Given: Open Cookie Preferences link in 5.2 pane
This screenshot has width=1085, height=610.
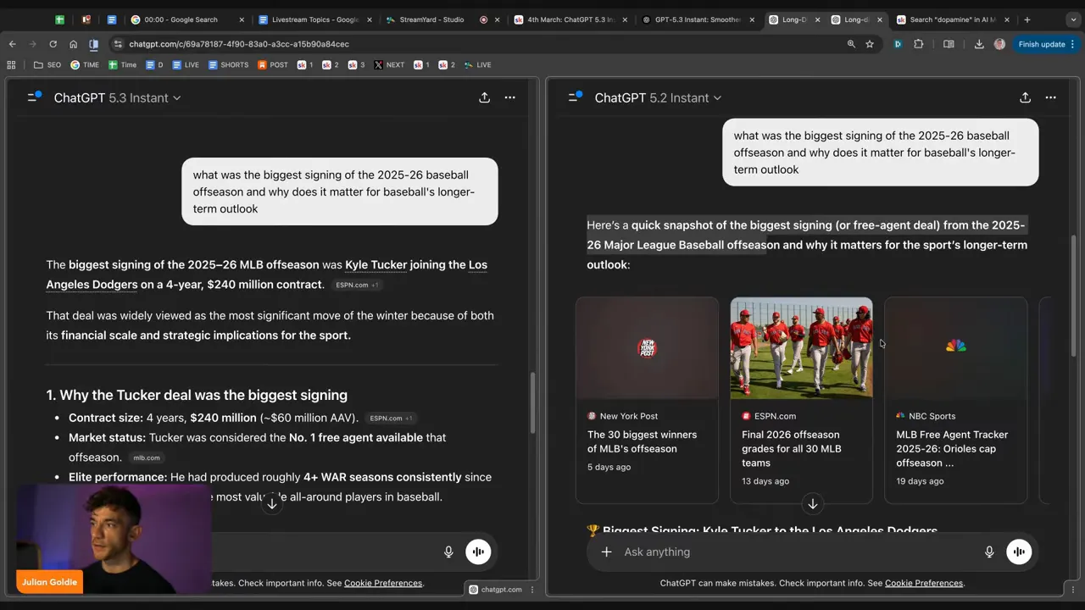Looking at the screenshot, I should pos(924,583).
